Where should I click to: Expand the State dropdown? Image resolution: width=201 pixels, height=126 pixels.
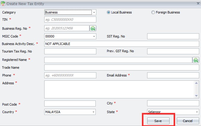coord(197,112)
